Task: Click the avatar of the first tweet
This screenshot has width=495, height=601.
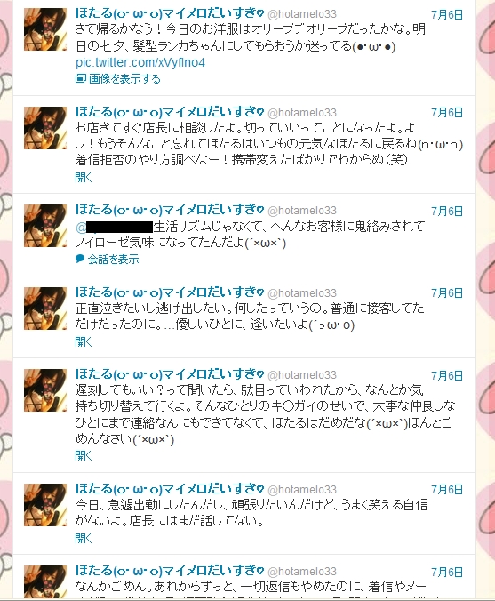Action: 45,29
